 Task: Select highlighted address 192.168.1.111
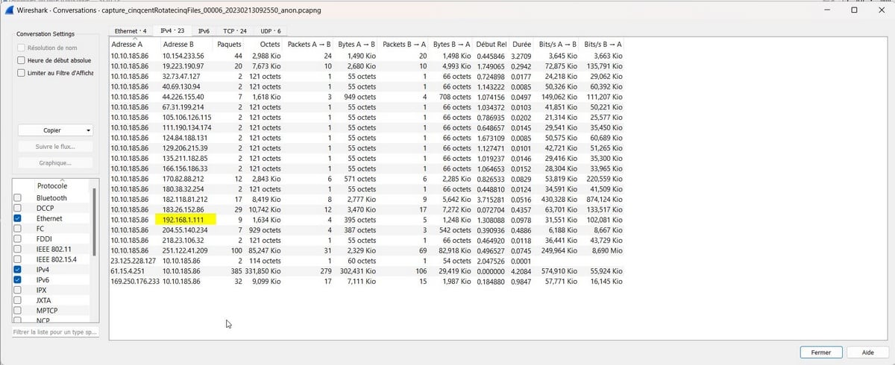(x=186, y=219)
